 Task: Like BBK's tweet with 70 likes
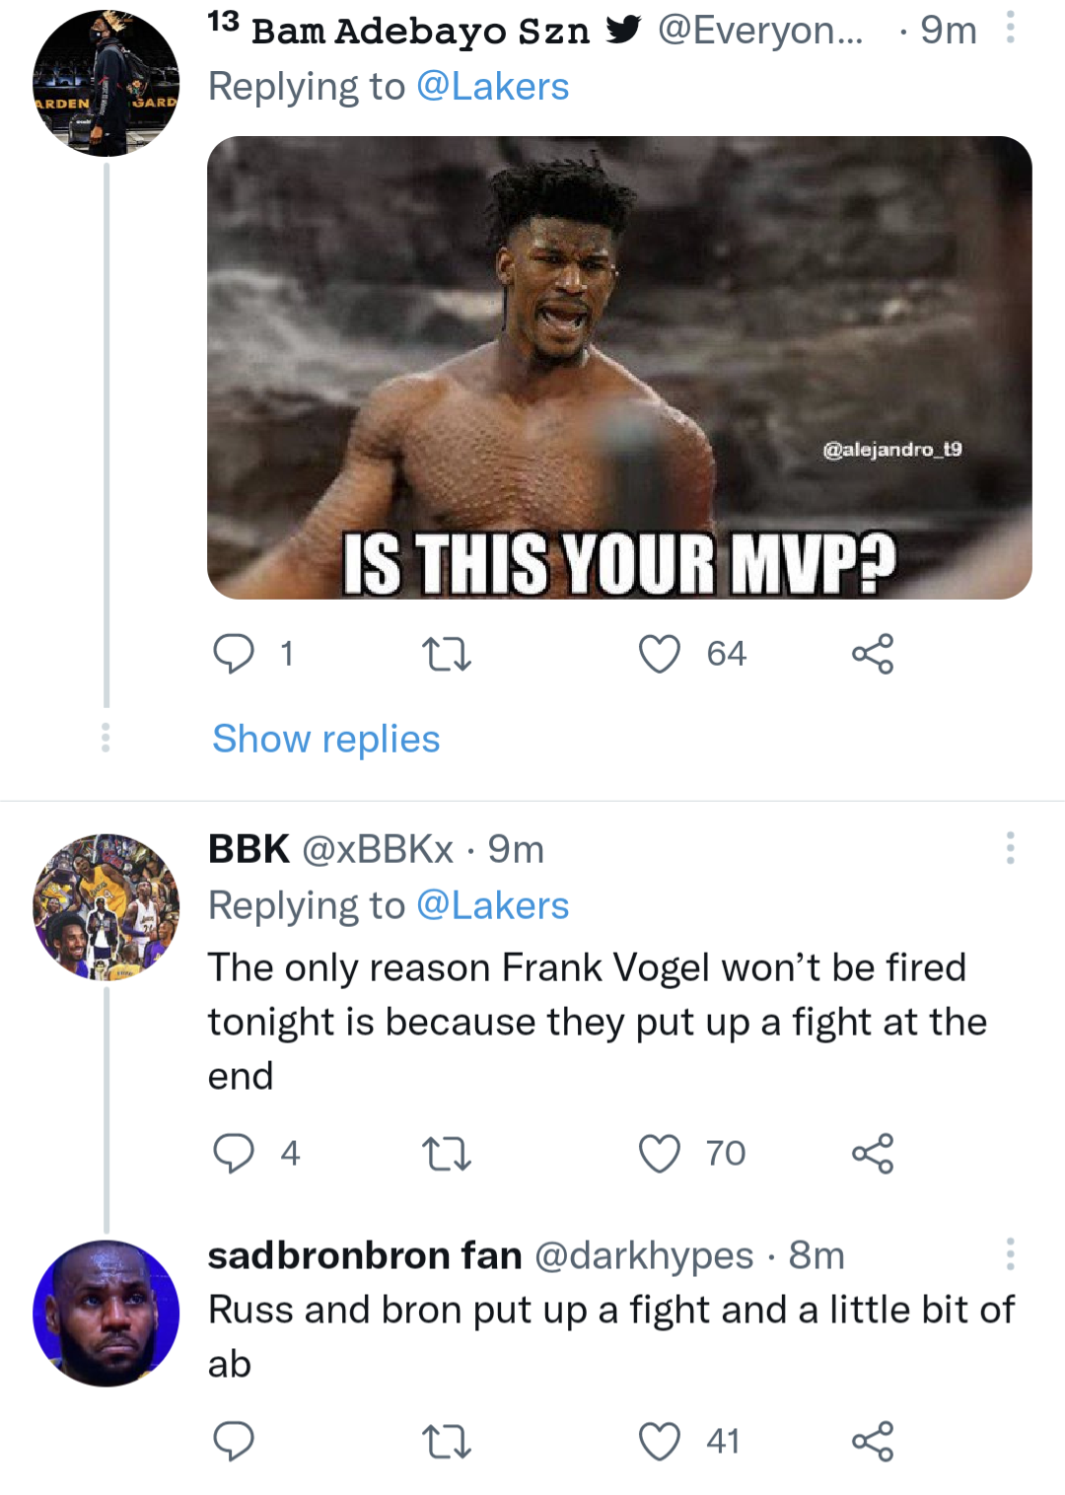tap(660, 1153)
